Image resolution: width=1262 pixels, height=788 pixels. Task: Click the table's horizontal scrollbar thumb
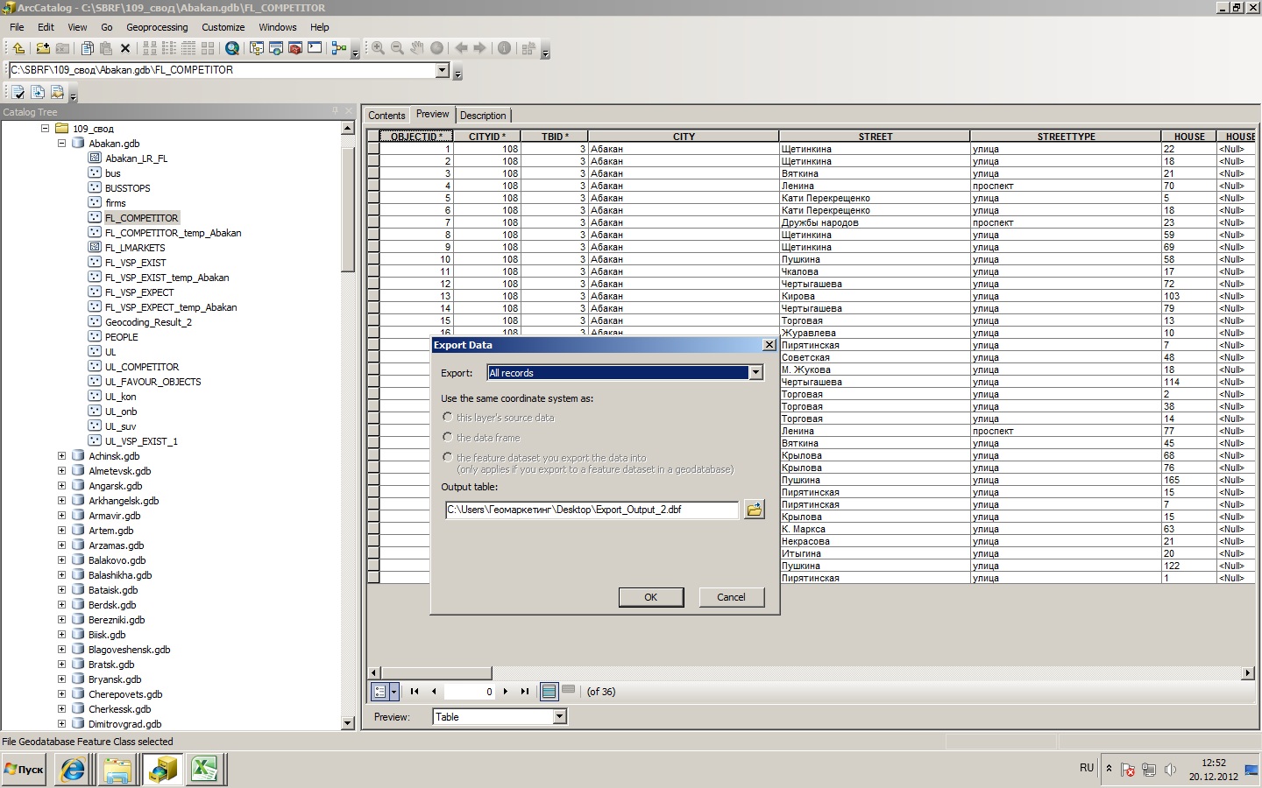436,673
